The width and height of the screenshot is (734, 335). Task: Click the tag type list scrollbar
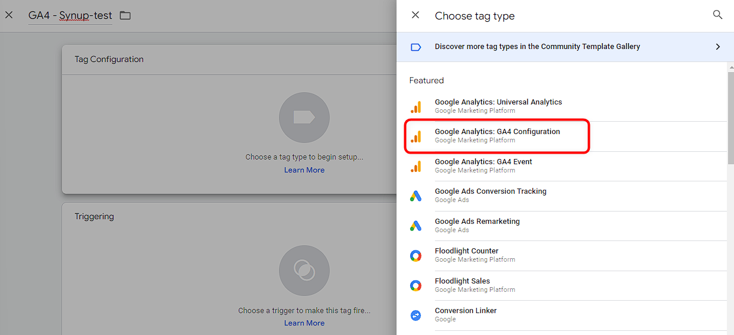[730, 118]
